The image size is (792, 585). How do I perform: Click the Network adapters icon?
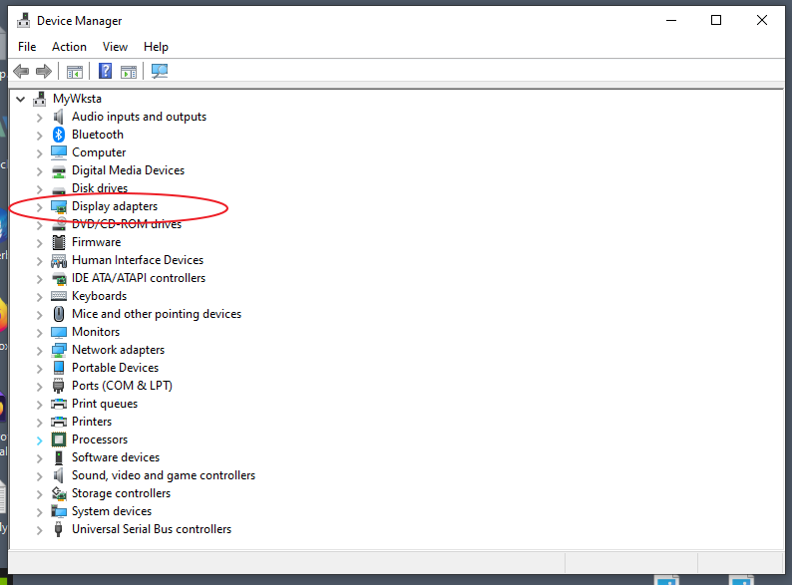pos(59,350)
